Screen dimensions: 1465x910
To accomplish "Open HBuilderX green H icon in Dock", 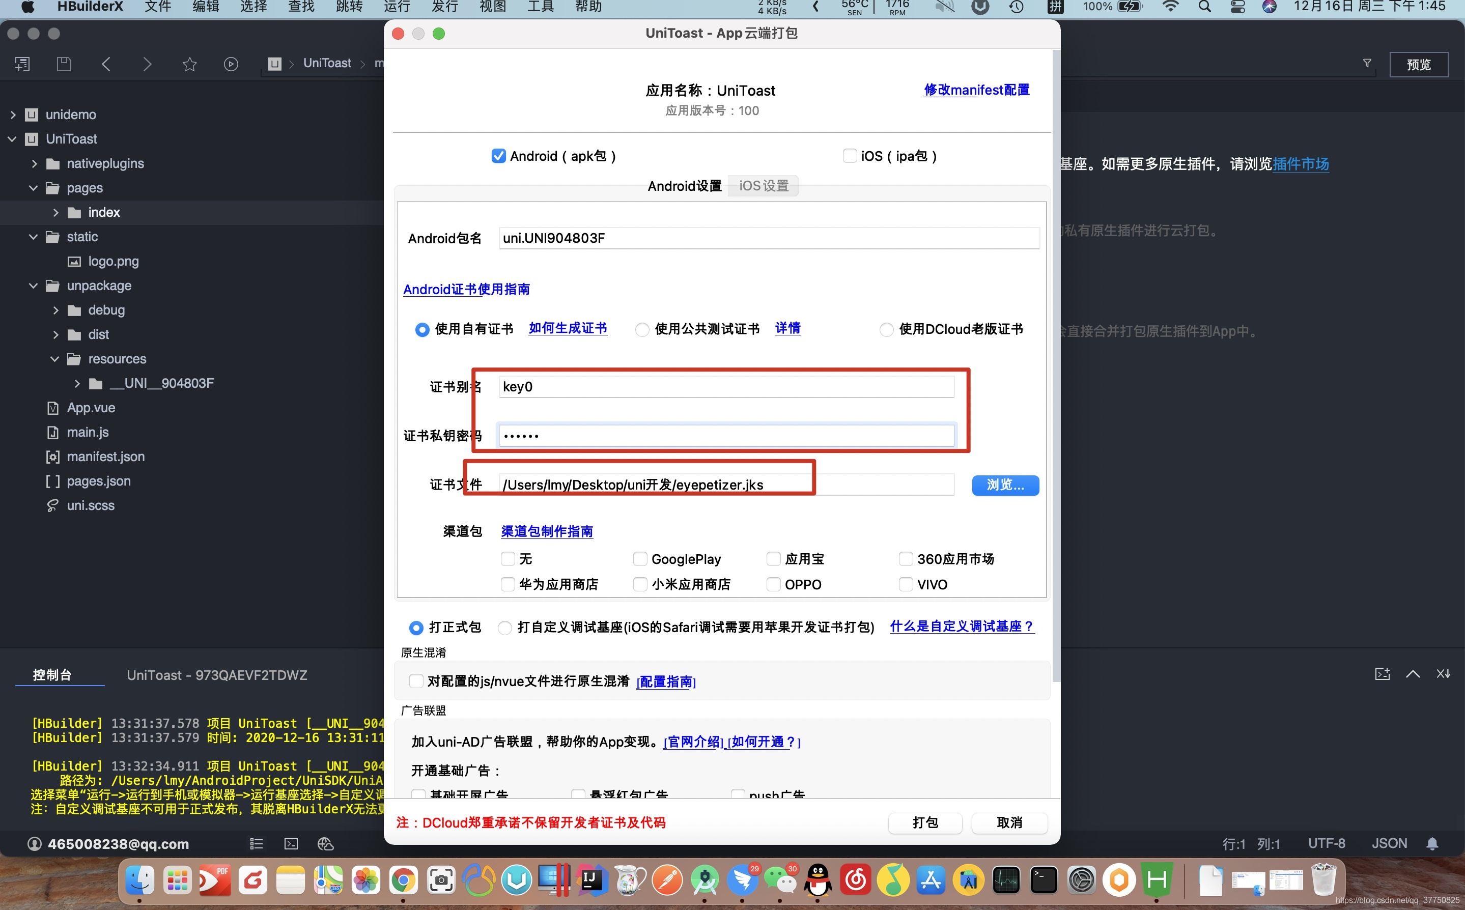I will 1157,880.
